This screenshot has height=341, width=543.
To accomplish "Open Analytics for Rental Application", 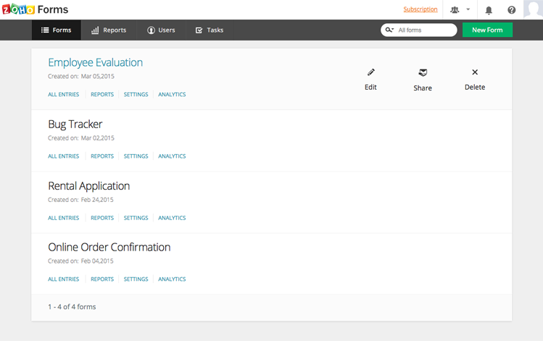I will (x=172, y=218).
